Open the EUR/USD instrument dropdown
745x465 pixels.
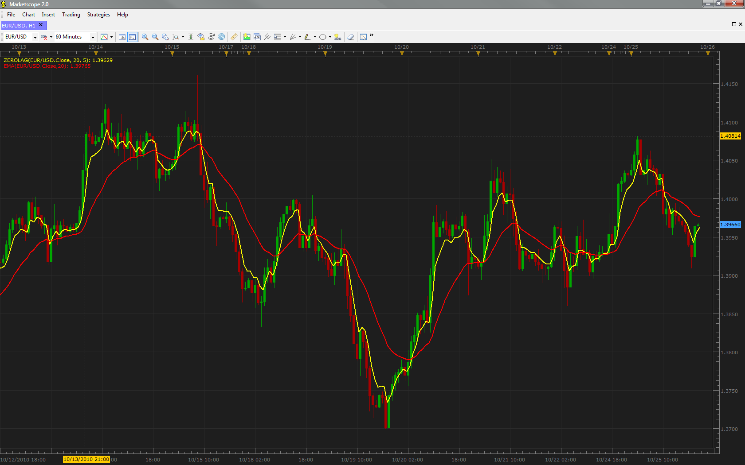21,37
